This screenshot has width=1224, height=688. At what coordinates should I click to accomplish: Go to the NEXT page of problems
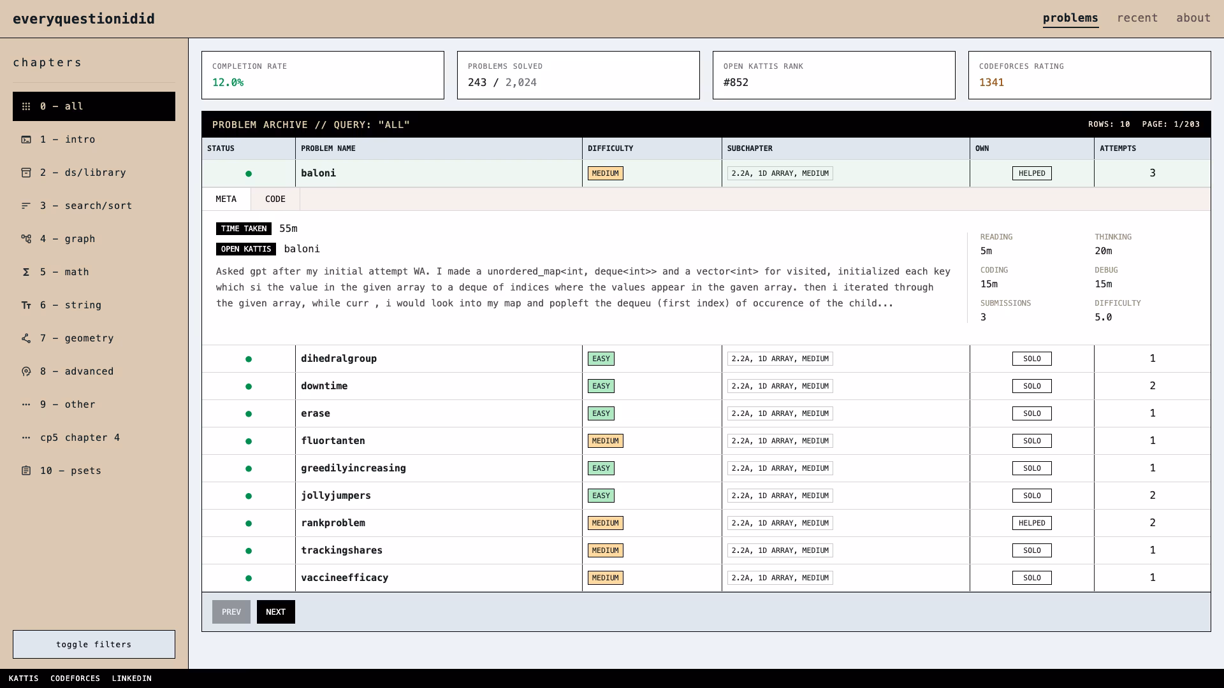coord(275,612)
